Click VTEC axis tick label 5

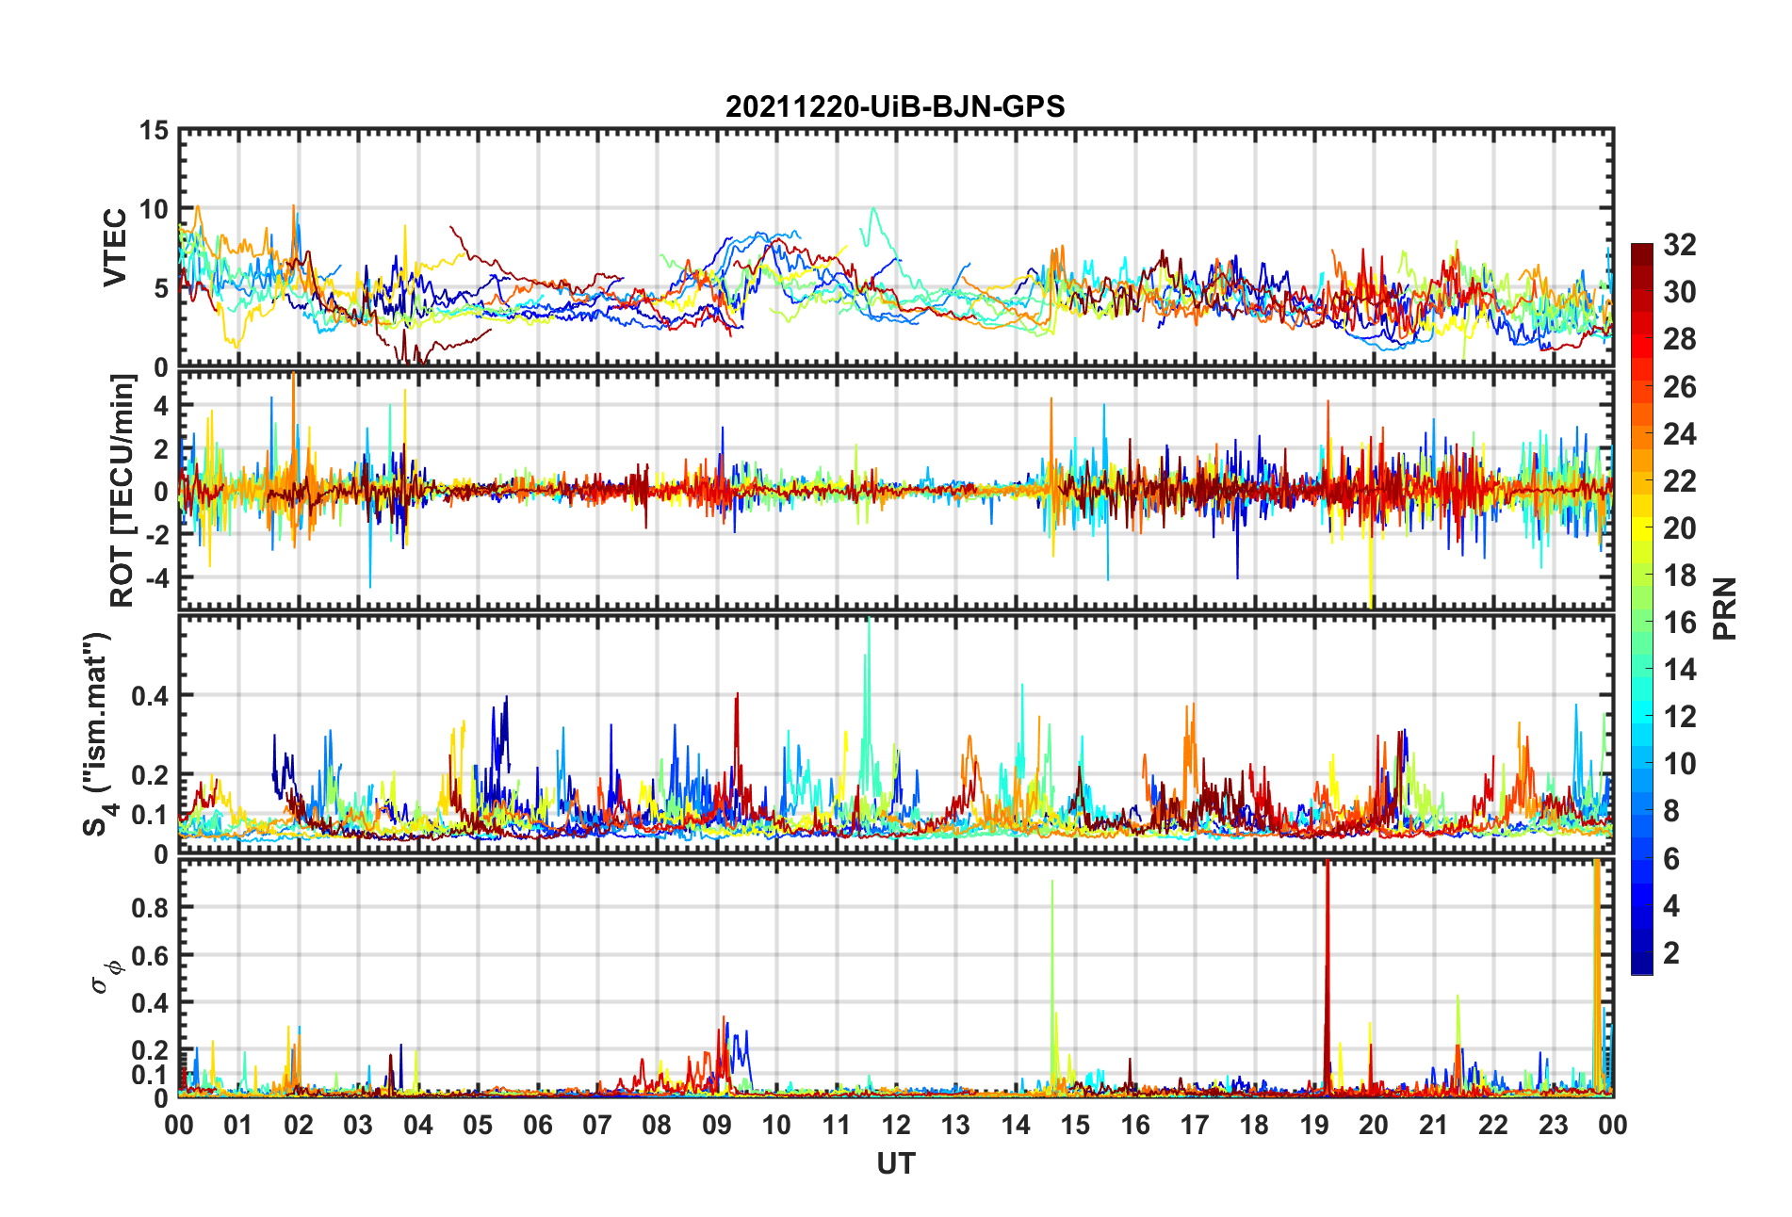[161, 288]
